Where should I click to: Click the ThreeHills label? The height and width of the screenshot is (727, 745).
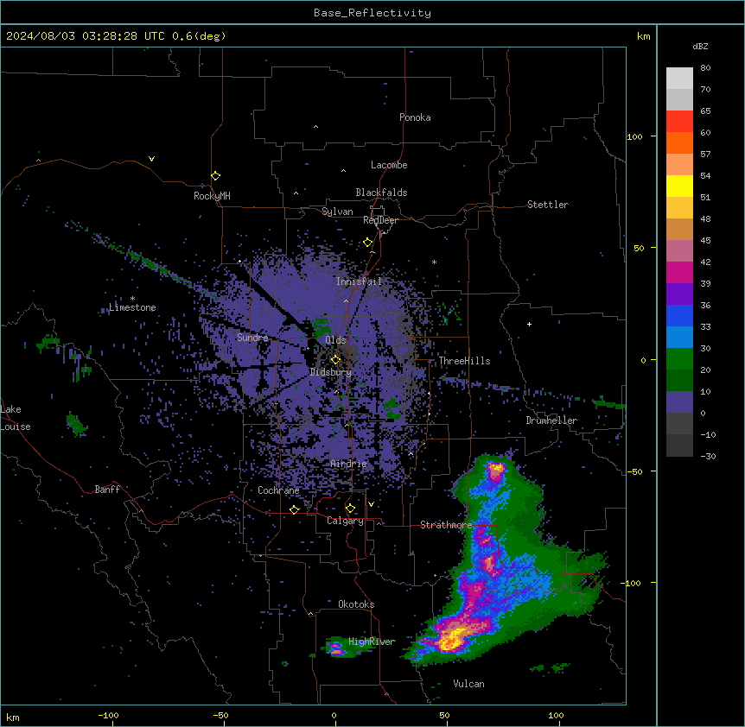(464, 361)
